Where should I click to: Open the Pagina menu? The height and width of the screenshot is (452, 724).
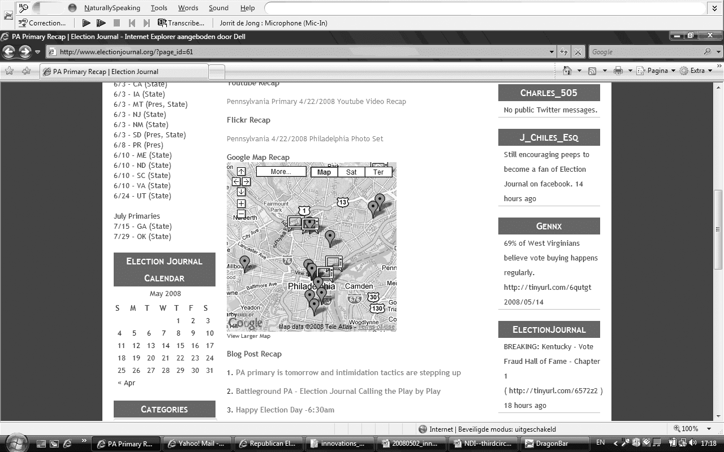[656, 71]
